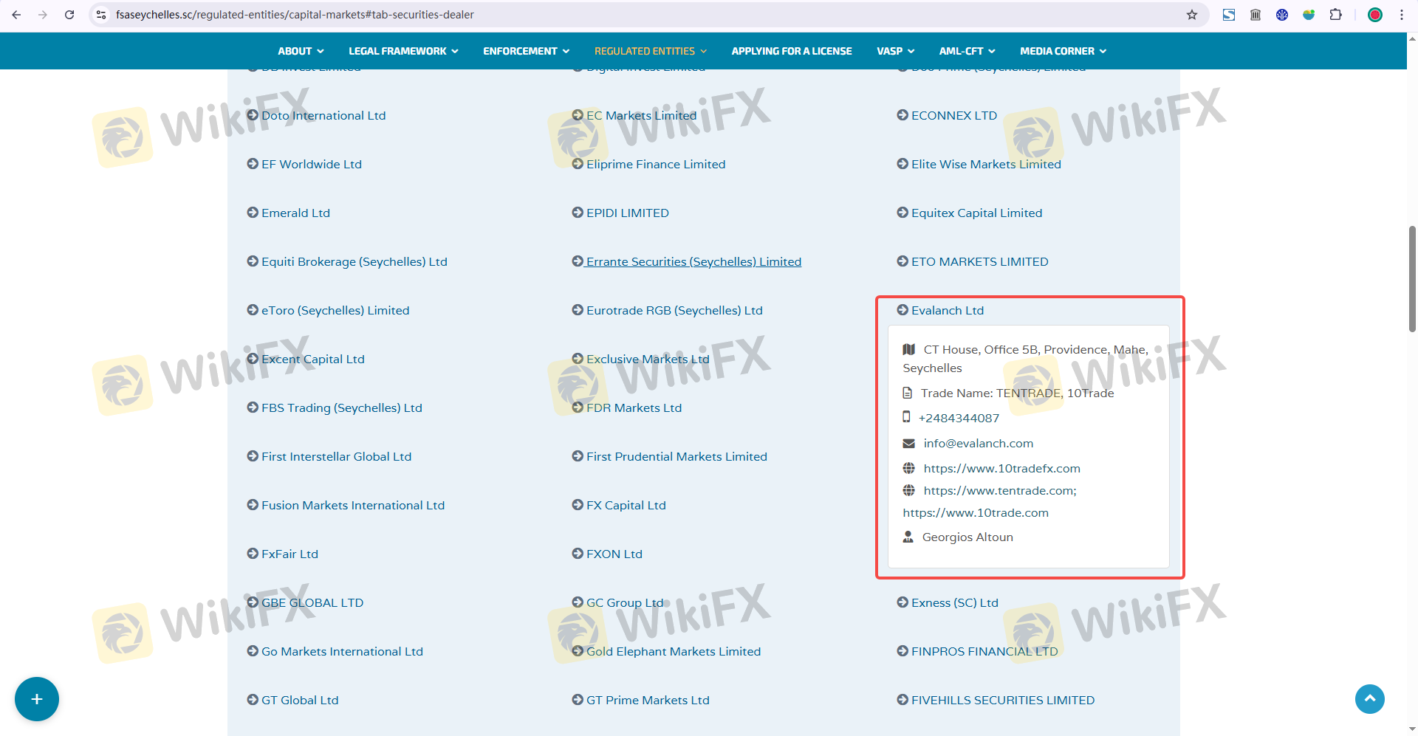Open First Interstellar Global Ltd entry

pyautogui.click(x=336, y=456)
